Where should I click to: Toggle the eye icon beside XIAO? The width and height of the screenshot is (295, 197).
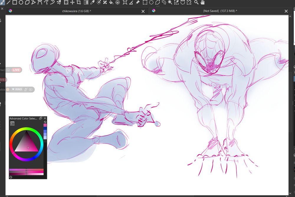31,89
